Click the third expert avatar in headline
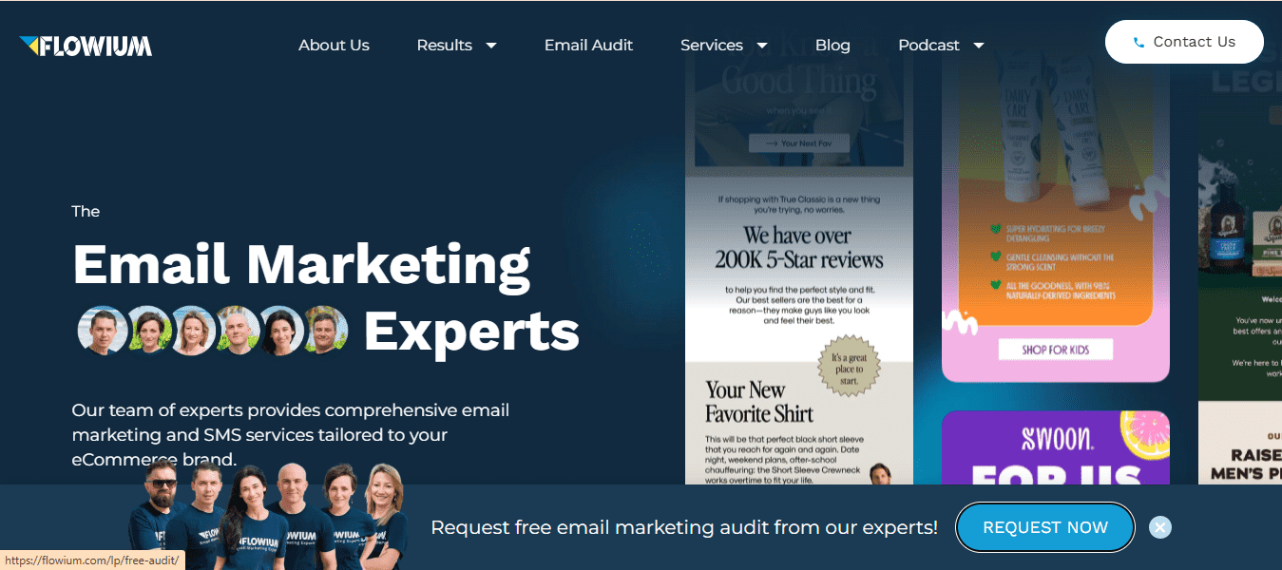Screen dimensions: 1282x570 click(193, 331)
